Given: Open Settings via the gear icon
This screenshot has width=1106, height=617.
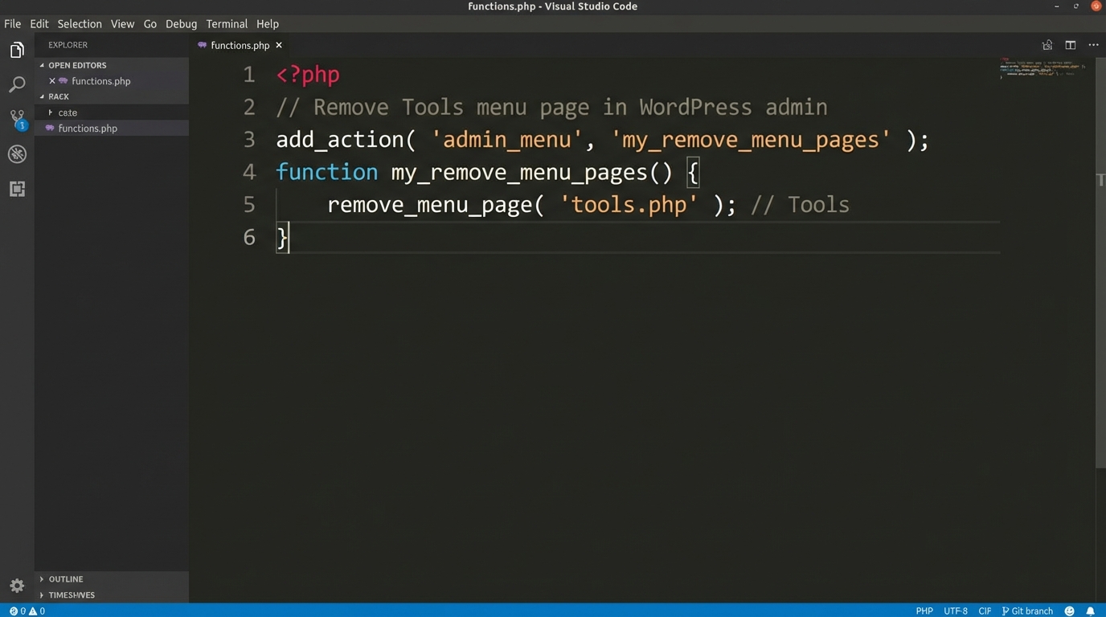Looking at the screenshot, I should coord(17,586).
